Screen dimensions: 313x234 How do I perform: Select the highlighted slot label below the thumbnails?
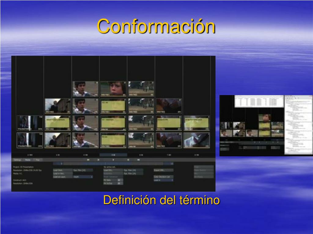tap(113, 155)
